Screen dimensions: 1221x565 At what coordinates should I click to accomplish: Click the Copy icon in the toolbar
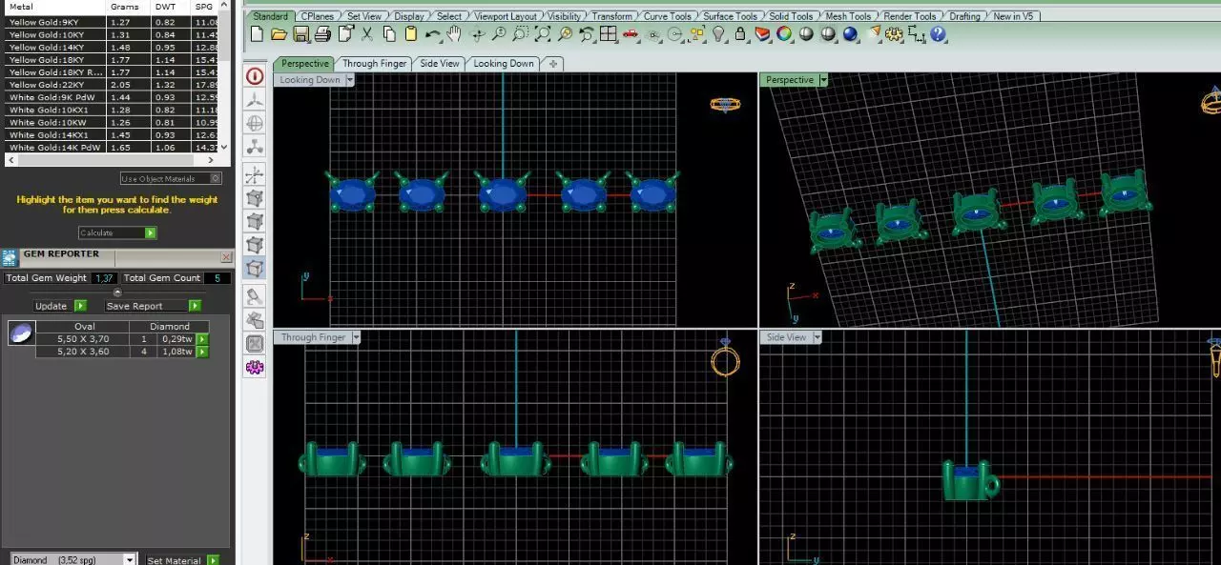click(389, 34)
